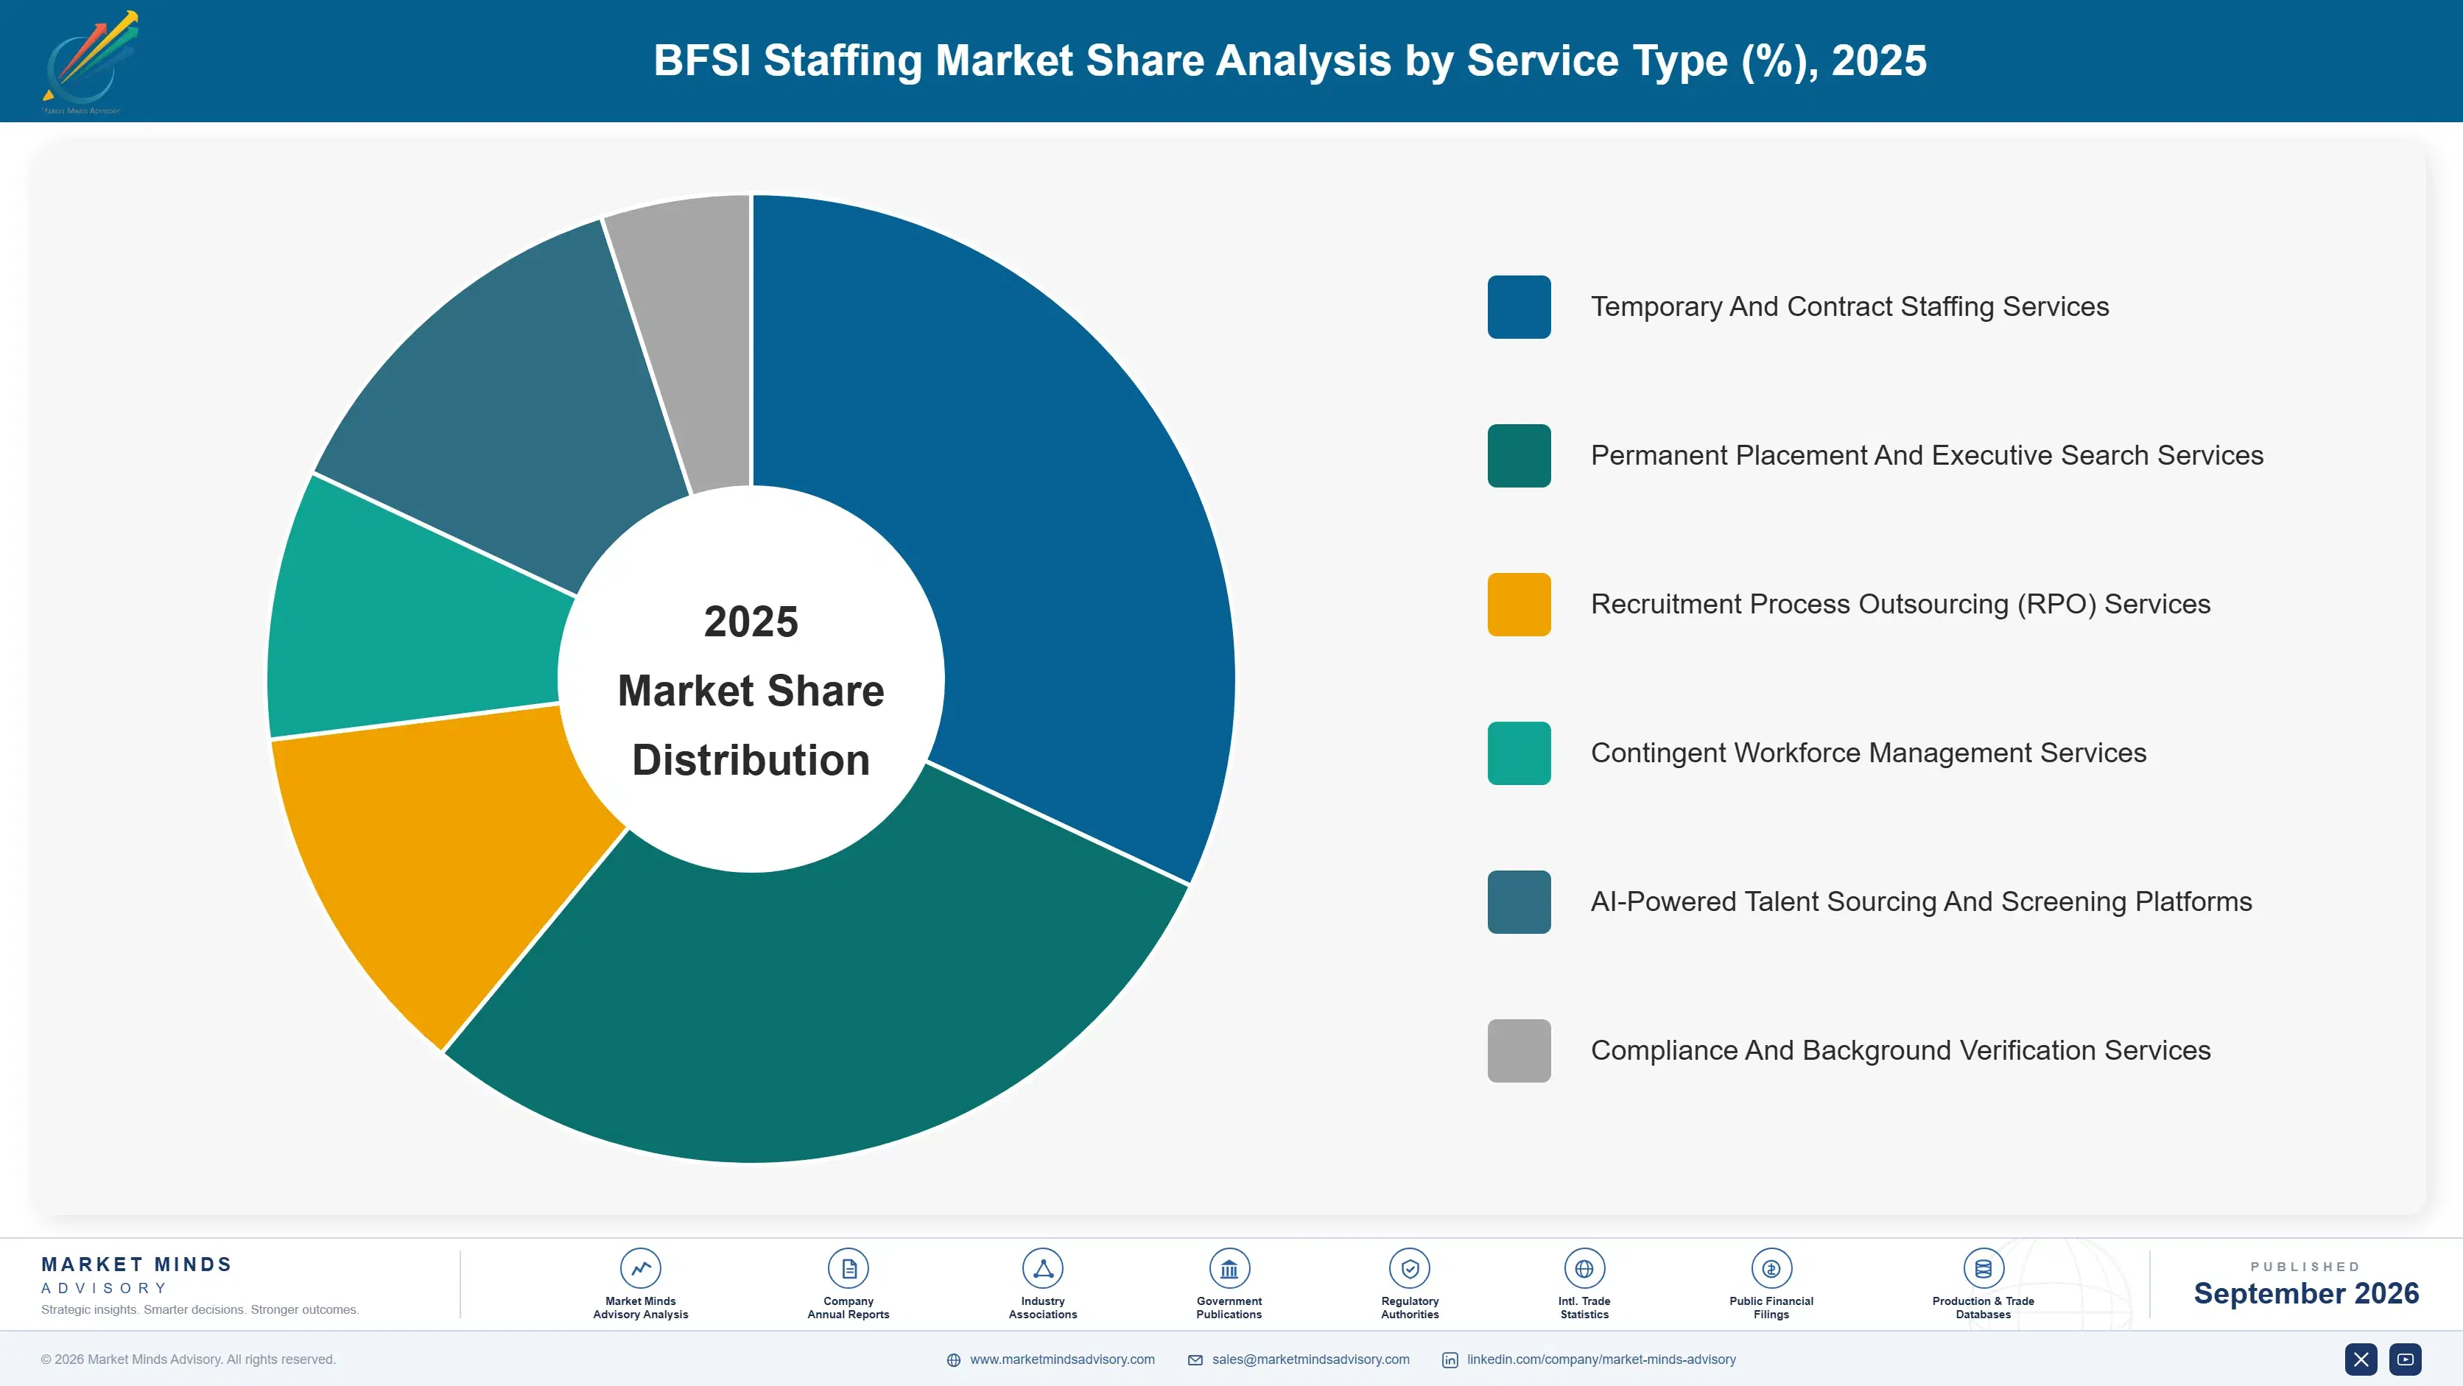Click '2025 Market Share Distribution' center text
Image resolution: width=2463 pixels, height=1386 pixels.
coord(751,690)
